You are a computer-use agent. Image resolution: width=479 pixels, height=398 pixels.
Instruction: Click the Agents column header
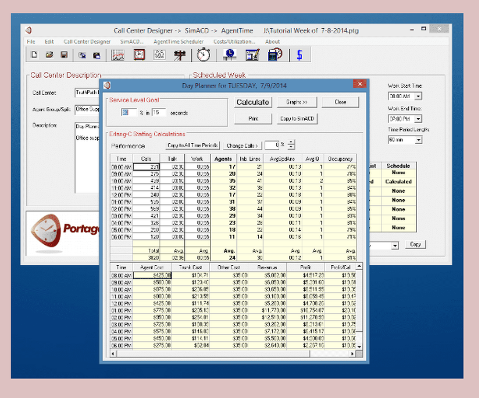click(223, 159)
